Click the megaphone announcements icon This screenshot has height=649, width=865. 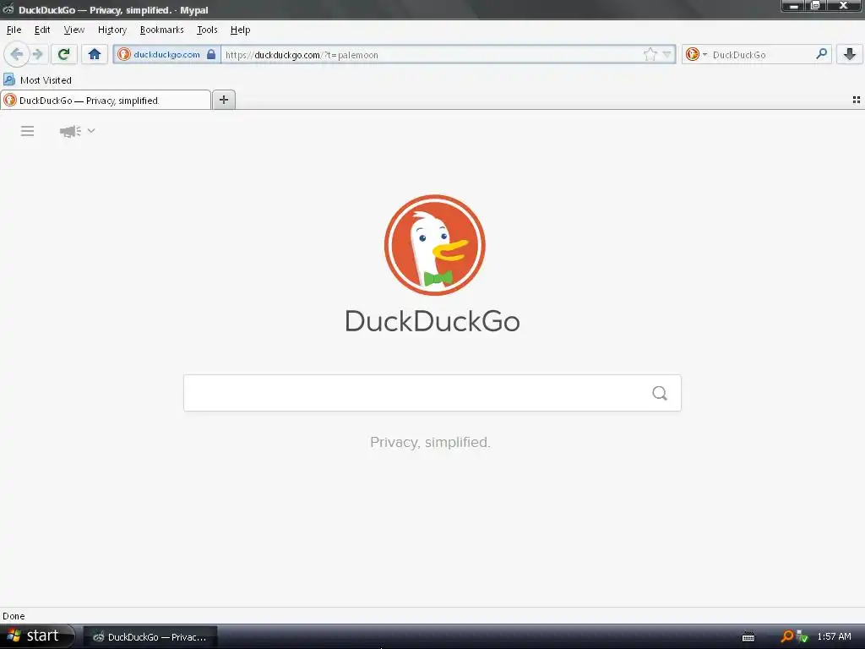click(x=70, y=131)
